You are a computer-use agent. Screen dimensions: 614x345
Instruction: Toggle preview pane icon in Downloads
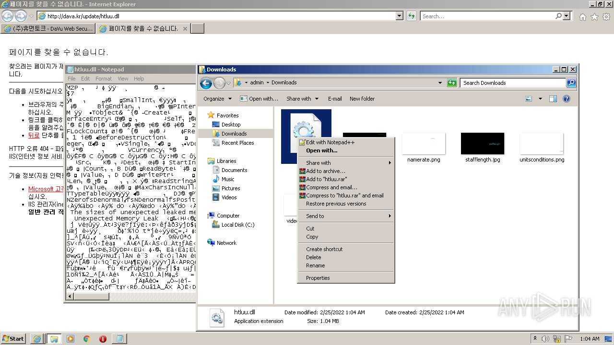pyautogui.click(x=553, y=99)
